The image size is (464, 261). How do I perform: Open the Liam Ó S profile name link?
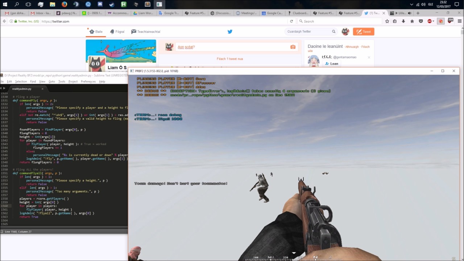point(117,68)
